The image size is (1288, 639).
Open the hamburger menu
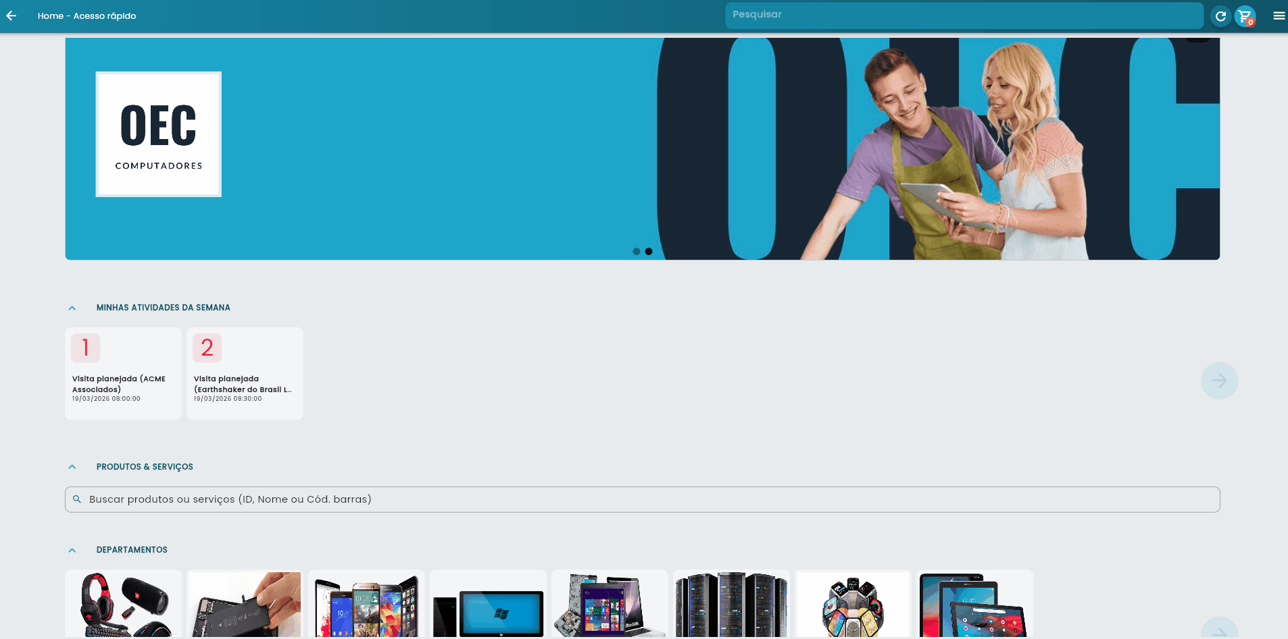1279,16
